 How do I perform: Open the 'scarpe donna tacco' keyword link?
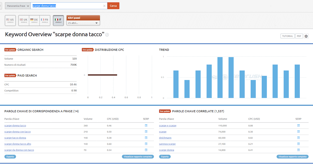pos(15,126)
